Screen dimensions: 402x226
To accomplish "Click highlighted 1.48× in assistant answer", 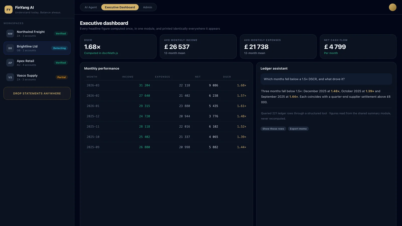I will pos(335,91).
